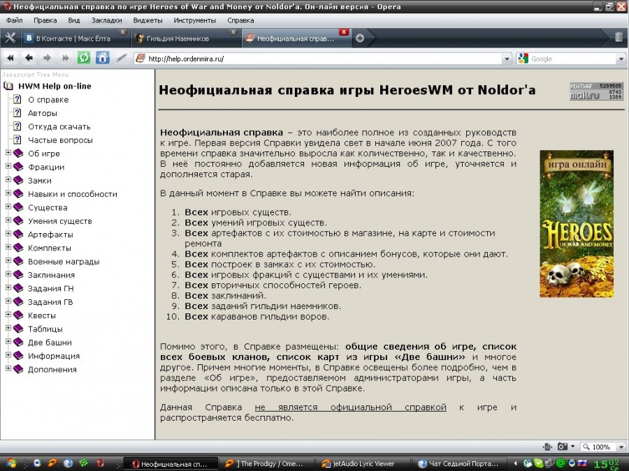Click the Opera icon in quick launch
The width and height of the screenshot is (629, 471).
point(100,464)
